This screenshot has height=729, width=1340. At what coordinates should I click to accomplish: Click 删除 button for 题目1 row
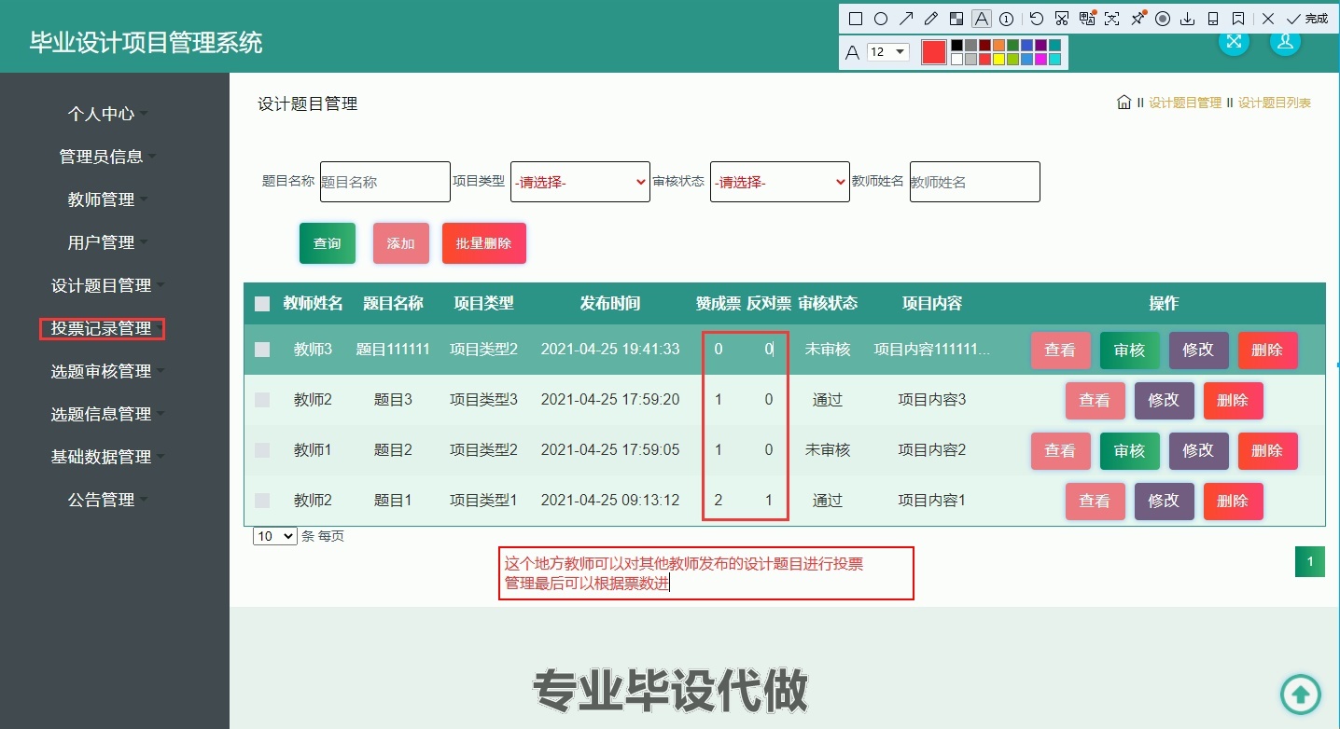(x=1233, y=502)
